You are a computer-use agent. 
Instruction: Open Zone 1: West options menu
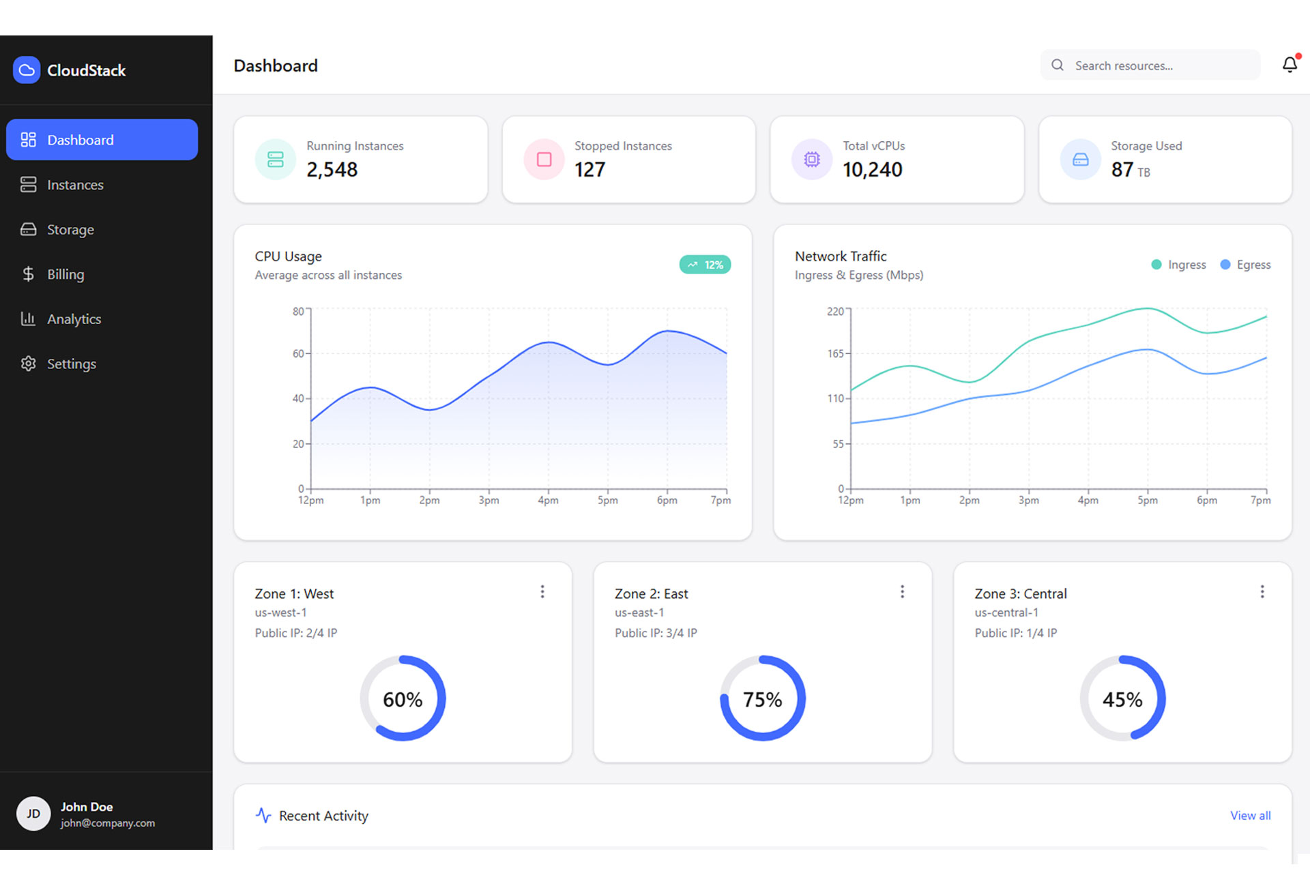pyautogui.click(x=542, y=591)
